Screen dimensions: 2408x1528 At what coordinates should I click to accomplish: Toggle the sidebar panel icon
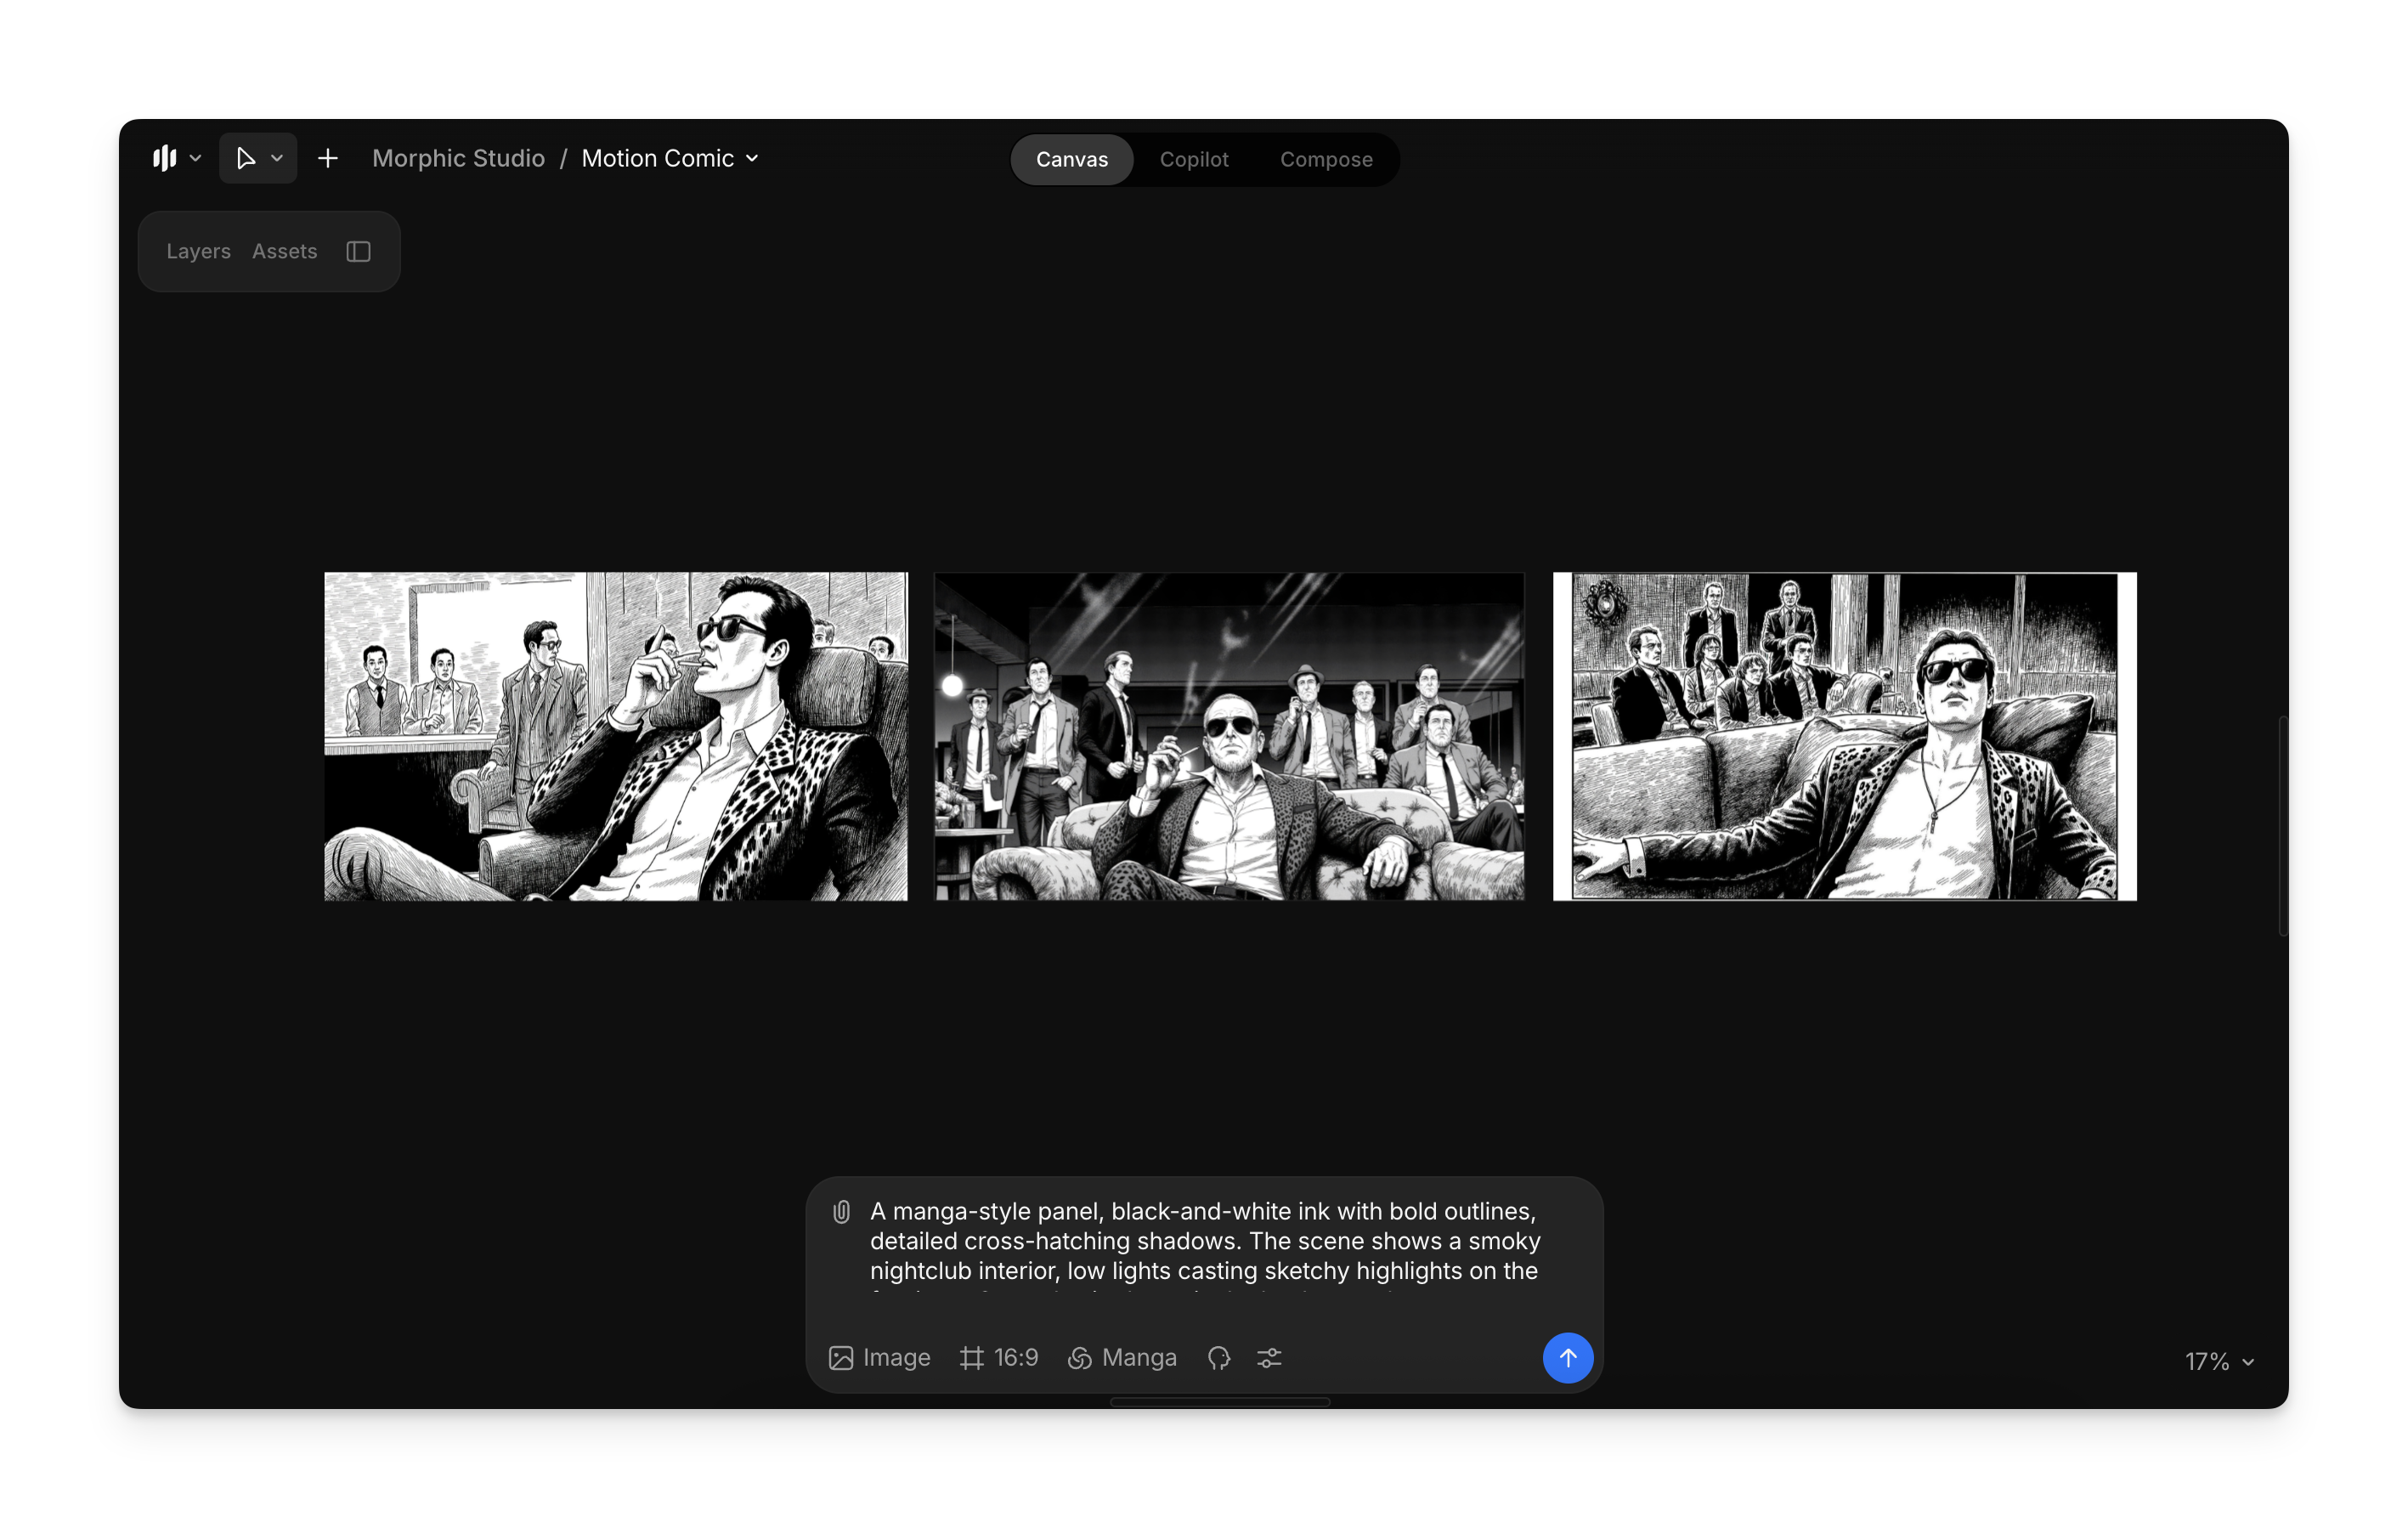point(358,251)
